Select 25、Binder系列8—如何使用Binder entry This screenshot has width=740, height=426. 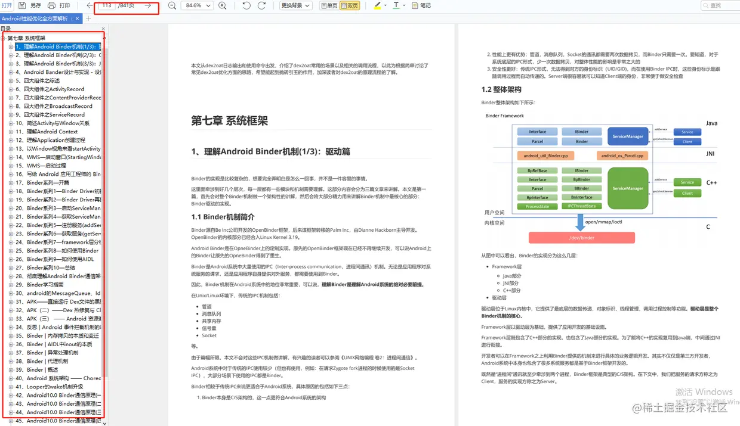(57, 251)
